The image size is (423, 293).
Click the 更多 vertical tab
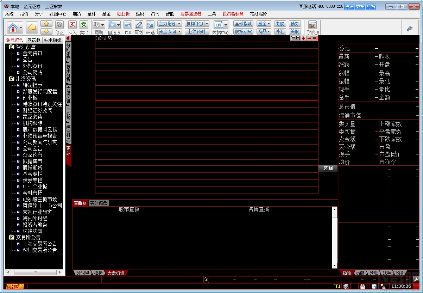69,154
